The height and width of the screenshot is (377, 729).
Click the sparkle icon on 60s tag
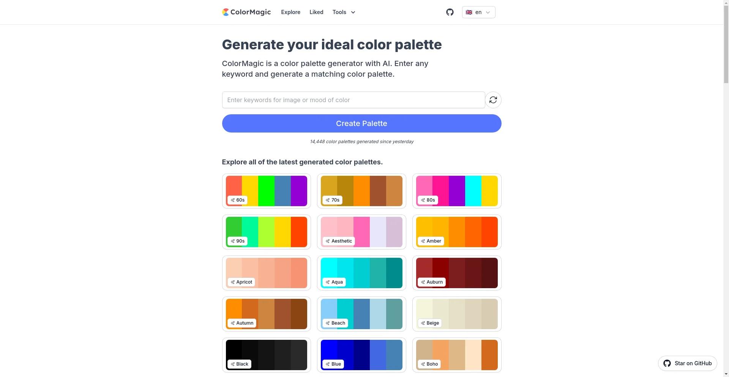click(x=232, y=200)
